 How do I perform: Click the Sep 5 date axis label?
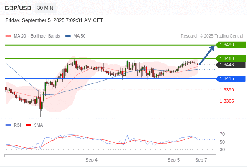[173, 160]
